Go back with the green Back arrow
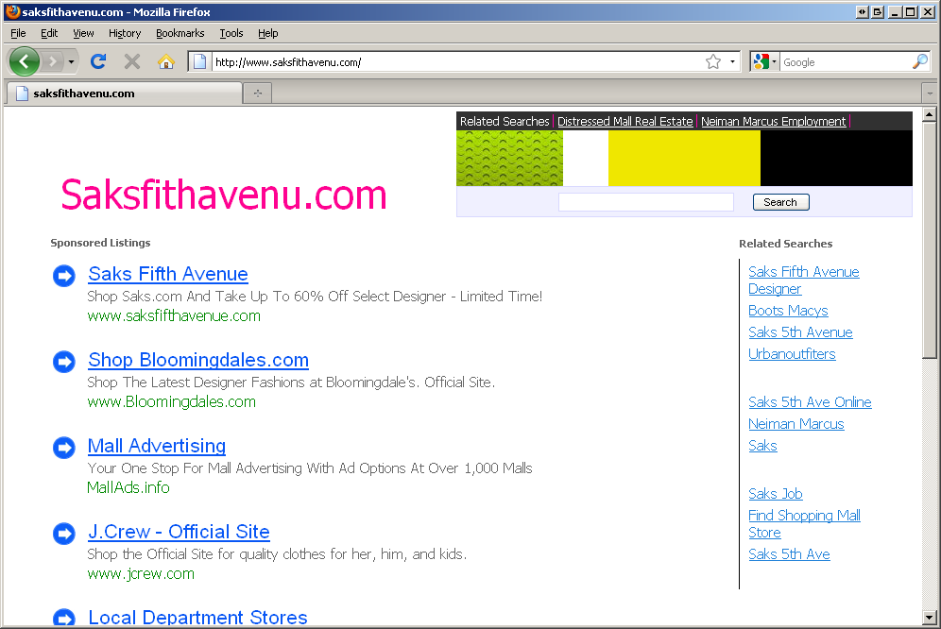941x629 pixels. [x=25, y=61]
